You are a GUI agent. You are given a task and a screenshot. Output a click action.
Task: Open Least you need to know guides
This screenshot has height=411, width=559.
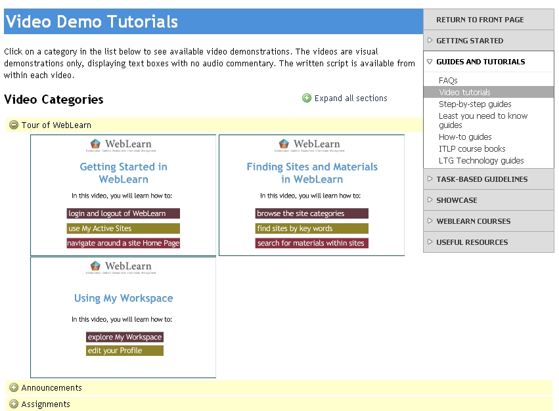(x=483, y=116)
